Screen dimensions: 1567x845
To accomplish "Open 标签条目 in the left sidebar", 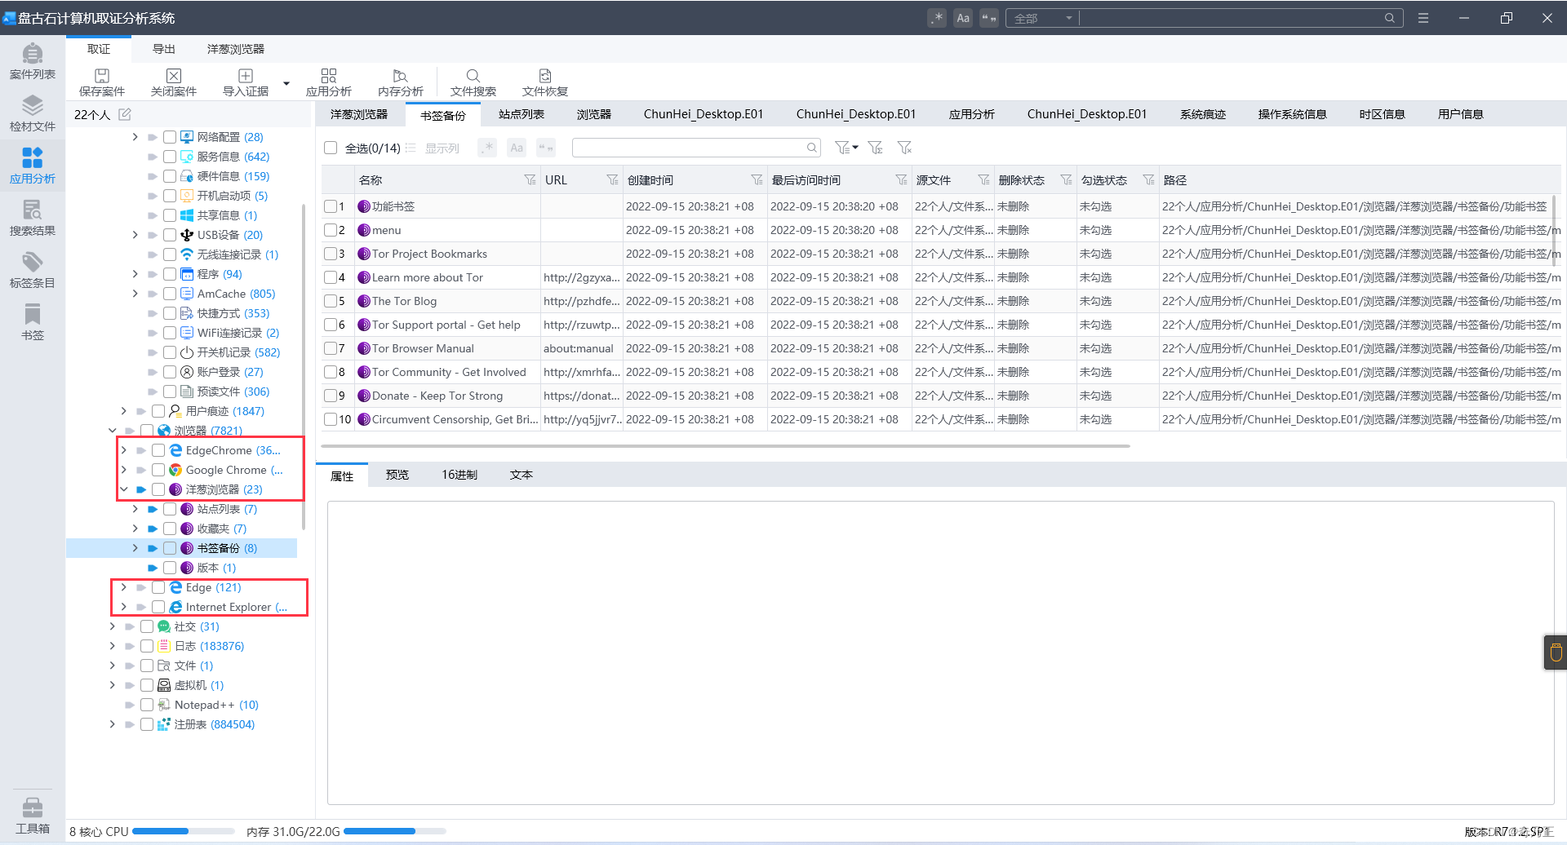I will tap(33, 270).
